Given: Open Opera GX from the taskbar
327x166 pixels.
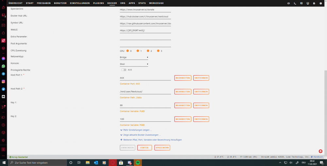Looking at the screenshot, I should (x=112, y=163).
